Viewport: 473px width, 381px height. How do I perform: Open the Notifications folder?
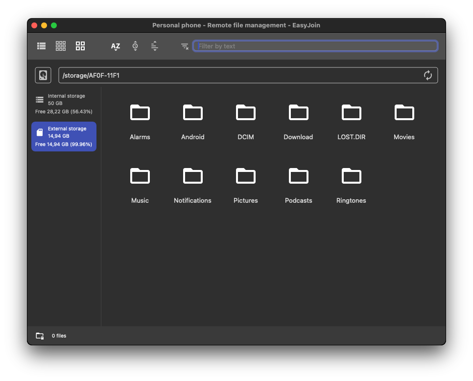tap(193, 186)
